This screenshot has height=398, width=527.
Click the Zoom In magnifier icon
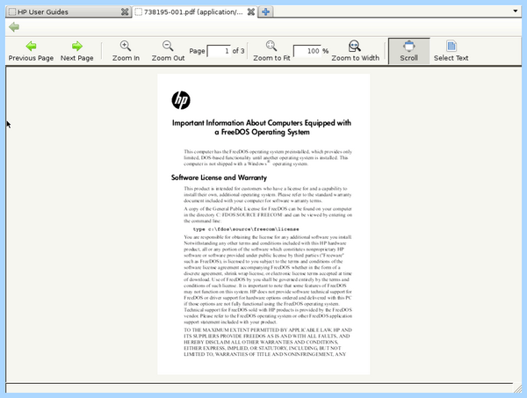point(126,46)
